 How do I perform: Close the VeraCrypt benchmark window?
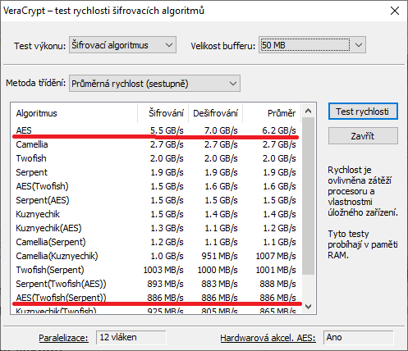395,11
